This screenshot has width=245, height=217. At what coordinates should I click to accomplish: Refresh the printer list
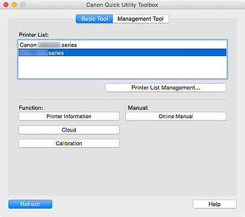(x=30, y=204)
